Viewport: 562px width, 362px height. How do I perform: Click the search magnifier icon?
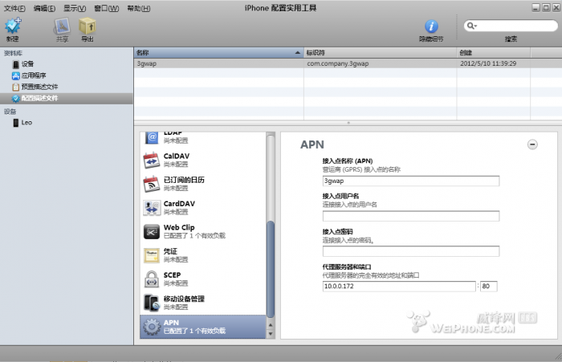coord(471,26)
